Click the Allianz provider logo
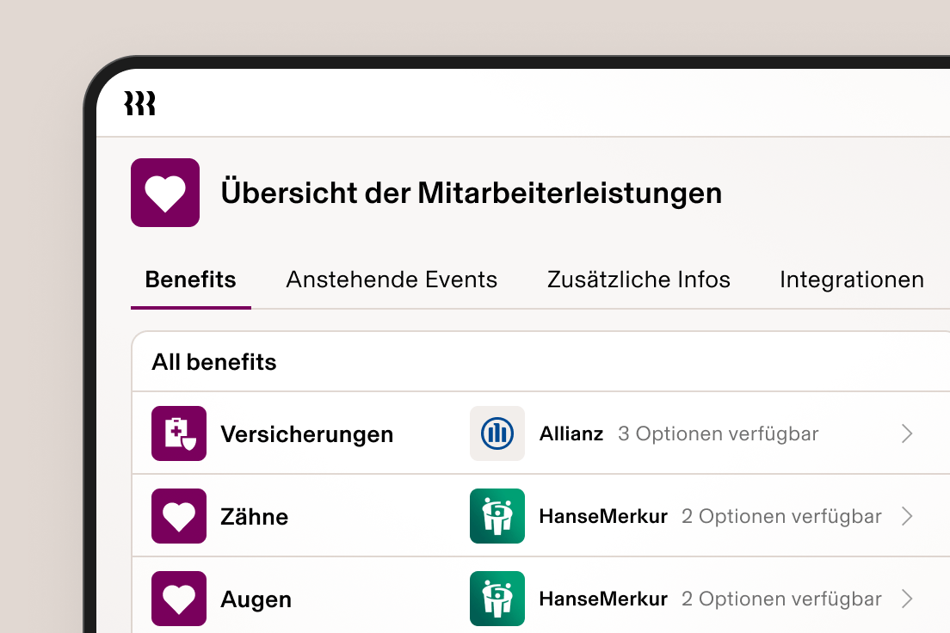The image size is (950, 633). click(x=497, y=433)
